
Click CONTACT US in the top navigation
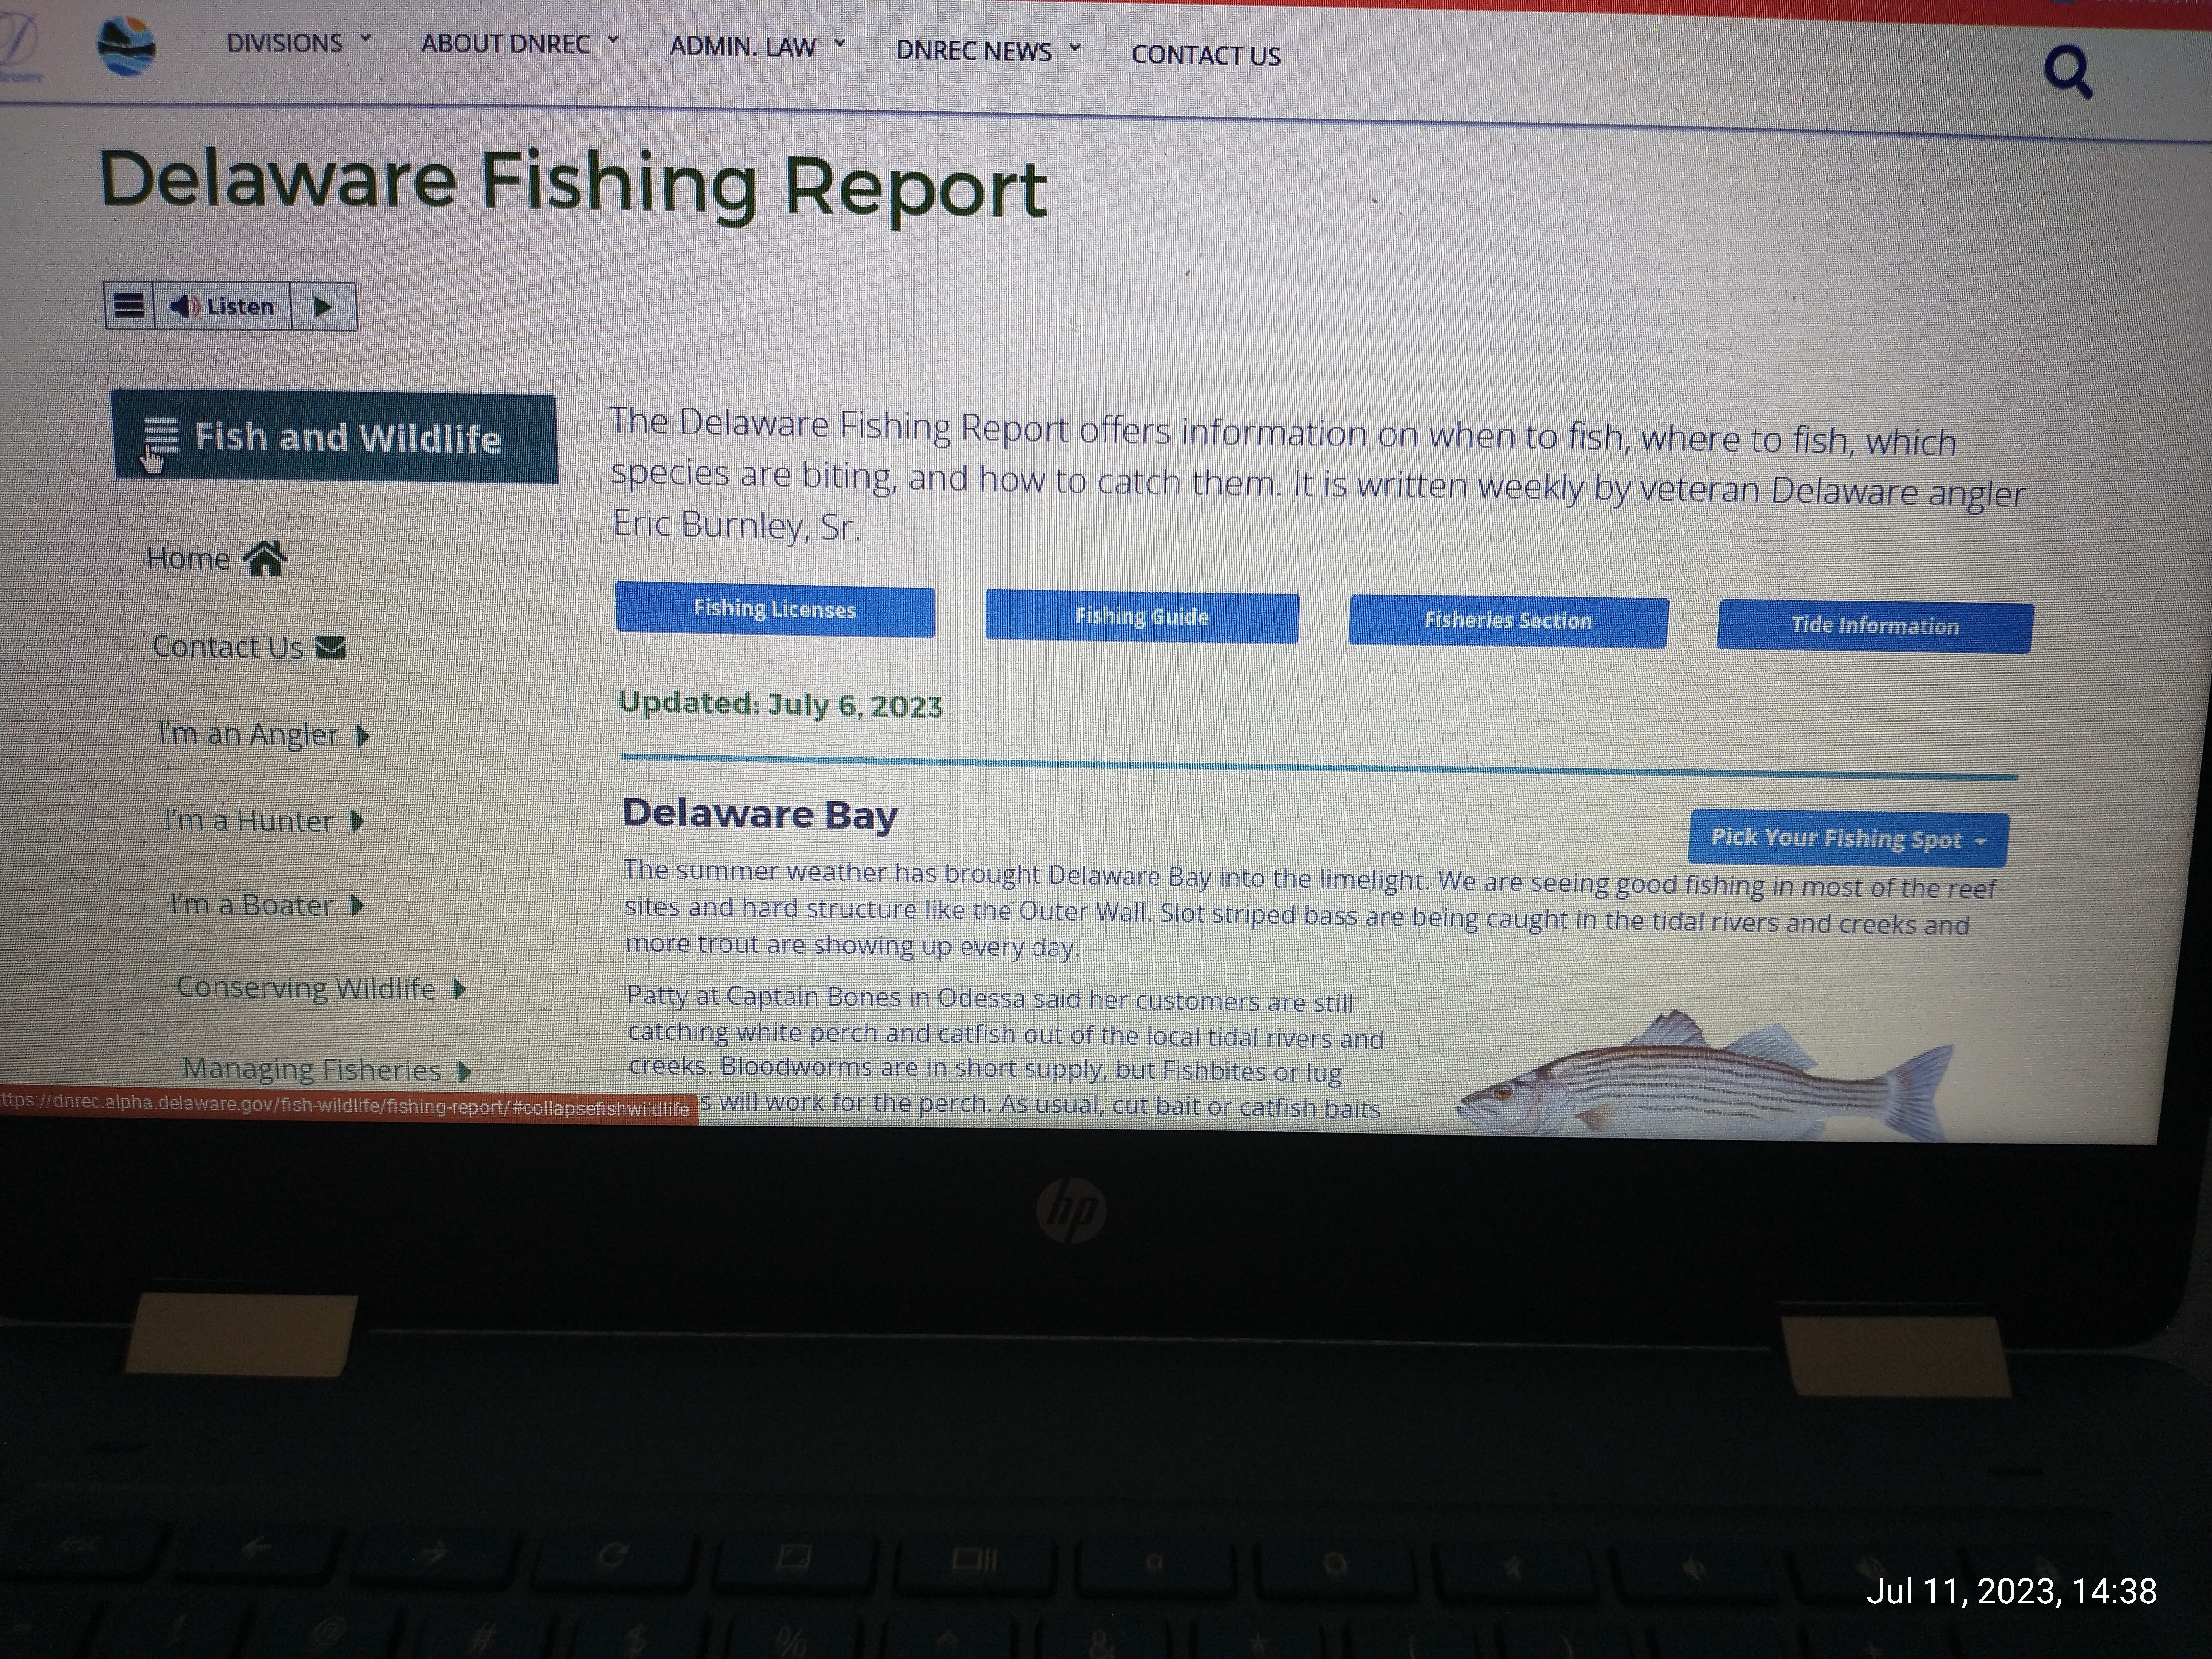click(x=1206, y=56)
